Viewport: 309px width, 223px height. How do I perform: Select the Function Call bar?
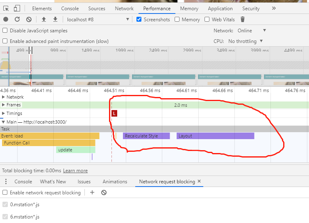coord(49,143)
